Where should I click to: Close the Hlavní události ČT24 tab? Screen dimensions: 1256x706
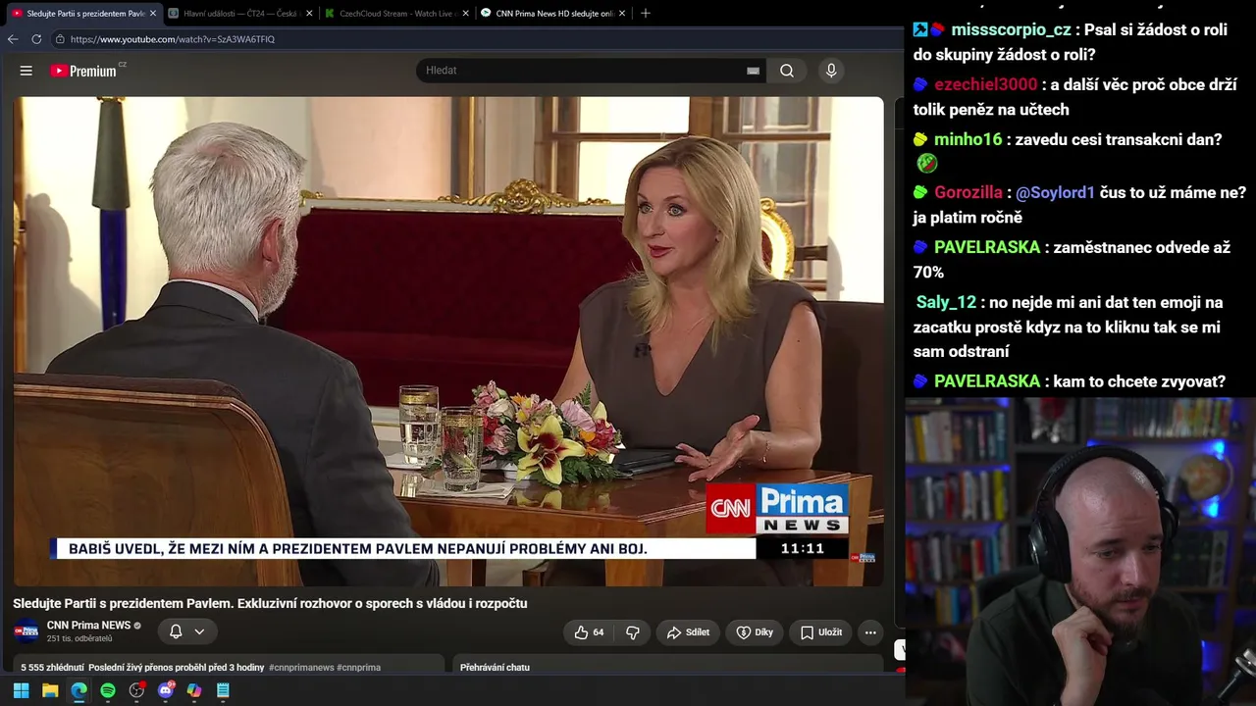click(x=310, y=14)
